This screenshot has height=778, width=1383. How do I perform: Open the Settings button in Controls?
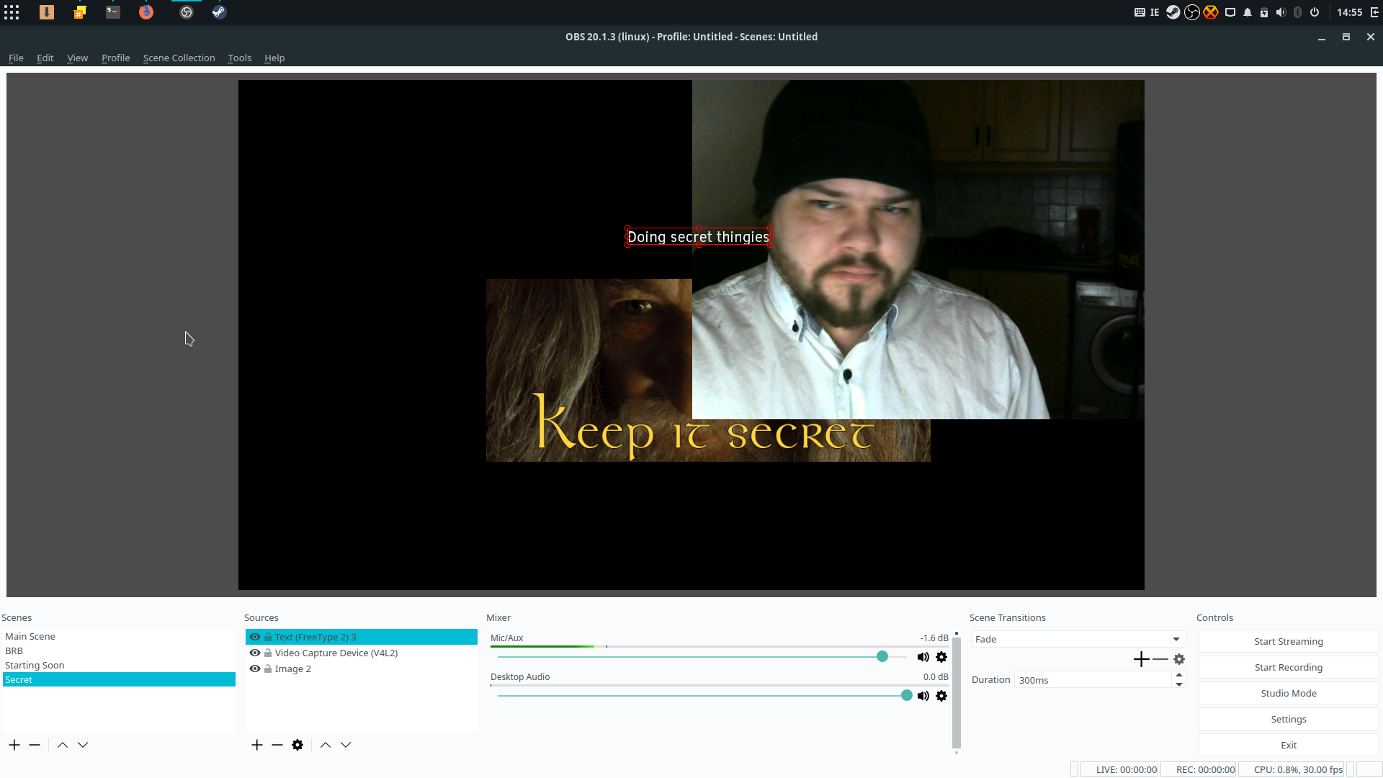pos(1288,719)
